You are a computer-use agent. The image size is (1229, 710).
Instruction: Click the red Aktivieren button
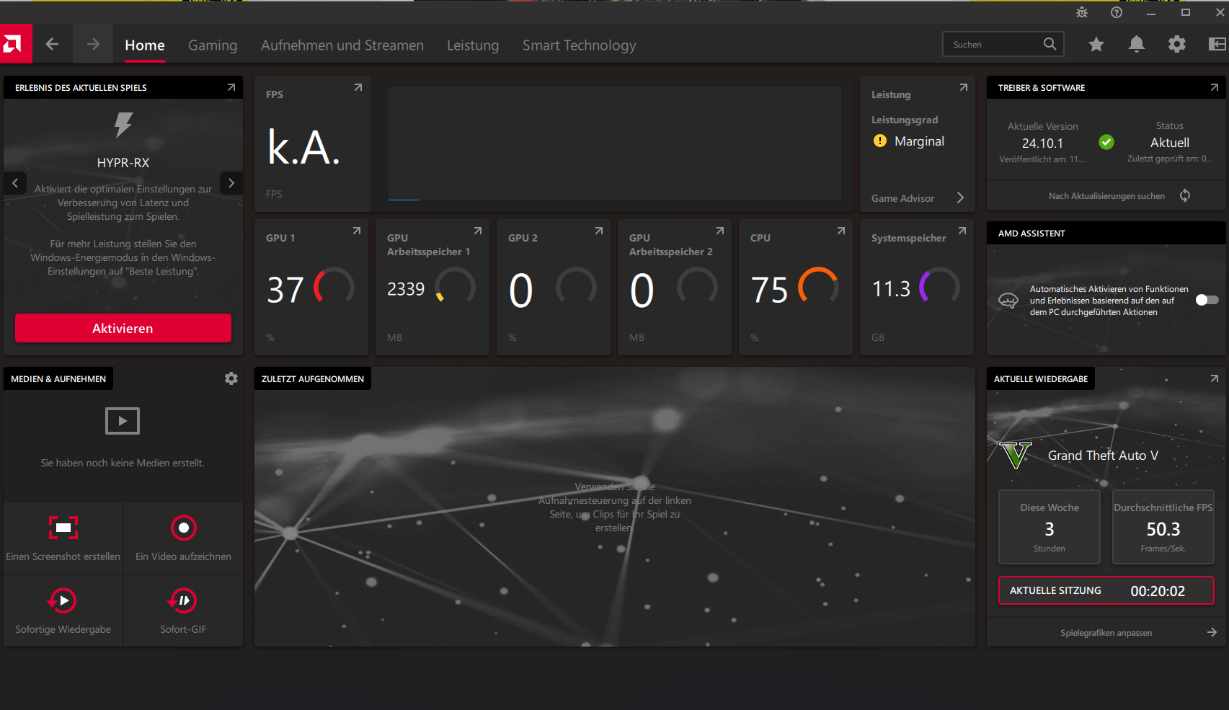click(x=123, y=328)
